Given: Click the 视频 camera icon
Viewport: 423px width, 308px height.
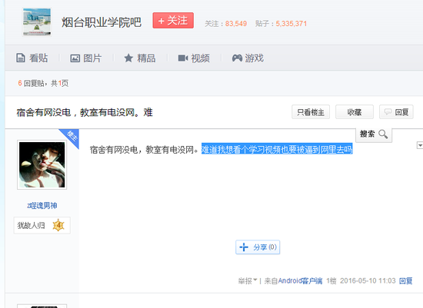Looking at the screenshot, I should (183, 58).
